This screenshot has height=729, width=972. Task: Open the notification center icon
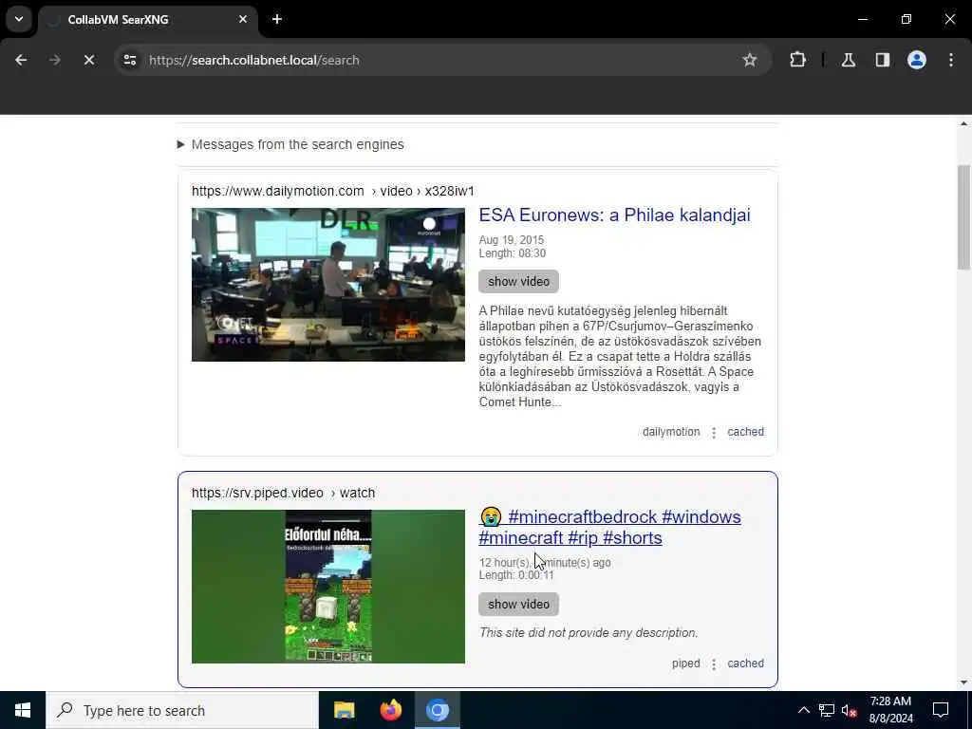point(941,710)
